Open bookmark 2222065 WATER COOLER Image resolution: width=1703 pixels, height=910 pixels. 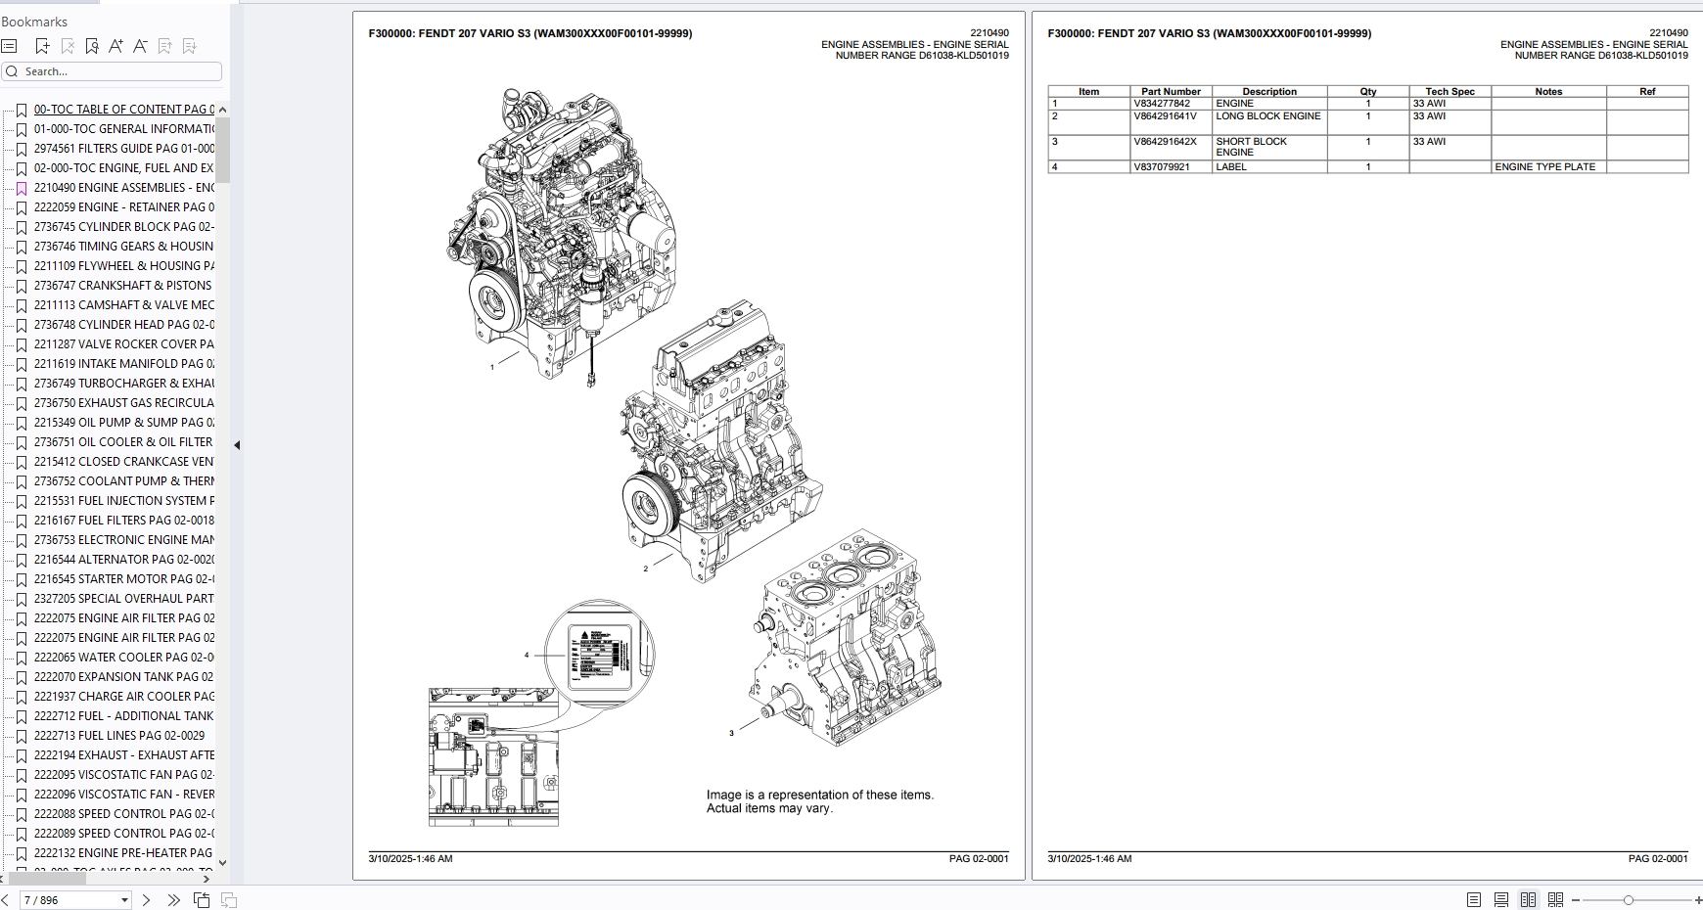click(123, 658)
